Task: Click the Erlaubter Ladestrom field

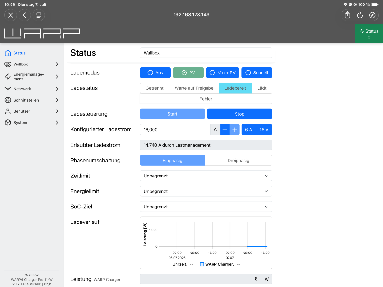Action: pos(206,145)
